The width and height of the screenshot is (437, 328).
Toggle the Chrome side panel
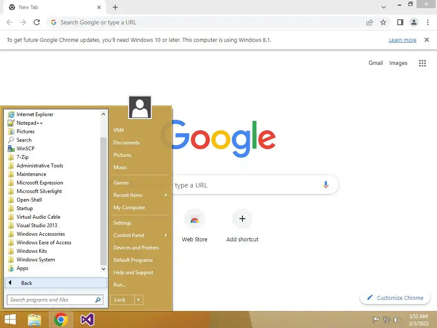pyautogui.click(x=400, y=22)
